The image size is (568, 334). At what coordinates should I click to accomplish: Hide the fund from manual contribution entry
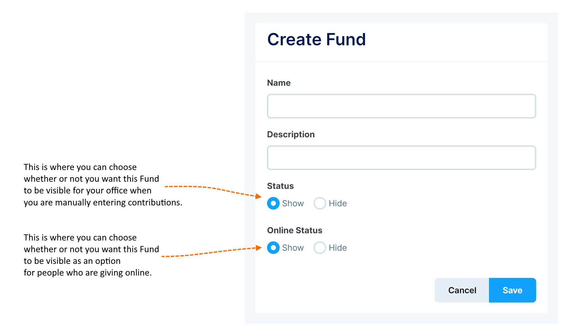[x=320, y=203]
